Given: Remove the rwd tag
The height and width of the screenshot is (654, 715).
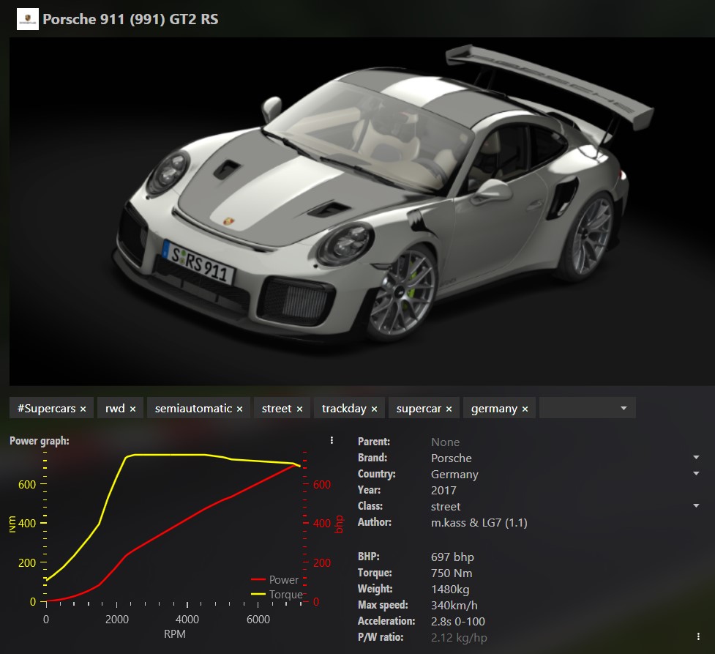Looking at the screenshot, I should 132,409.
